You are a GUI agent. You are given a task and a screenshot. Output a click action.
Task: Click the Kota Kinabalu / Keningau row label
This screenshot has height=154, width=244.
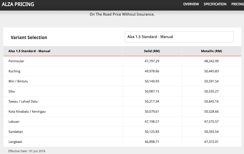point(27,112)
